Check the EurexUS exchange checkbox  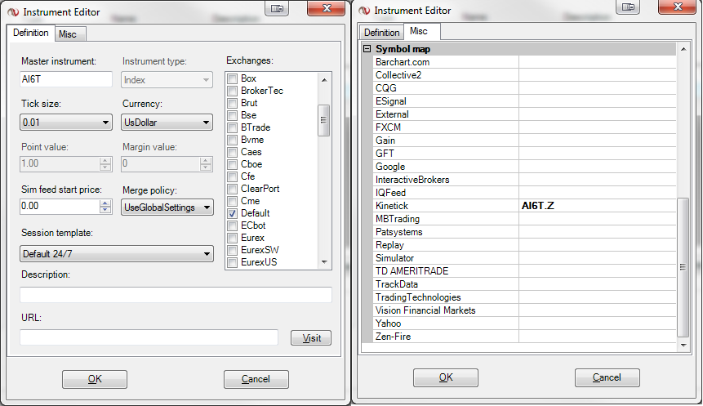click(232, 262)
